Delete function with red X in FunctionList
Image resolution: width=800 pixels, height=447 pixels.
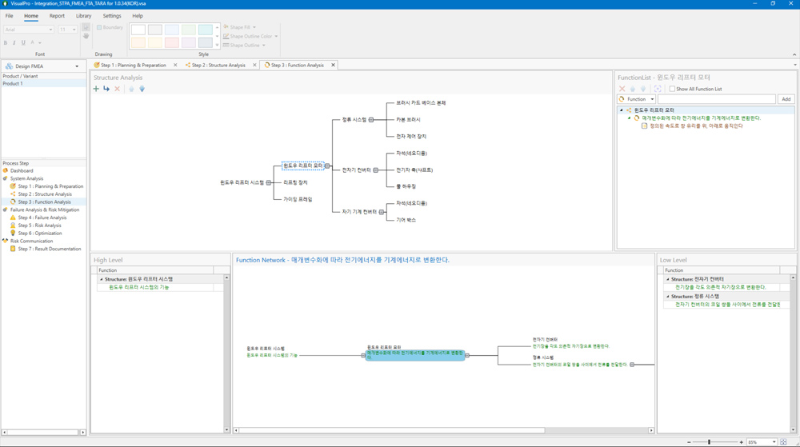coord(622,89)
